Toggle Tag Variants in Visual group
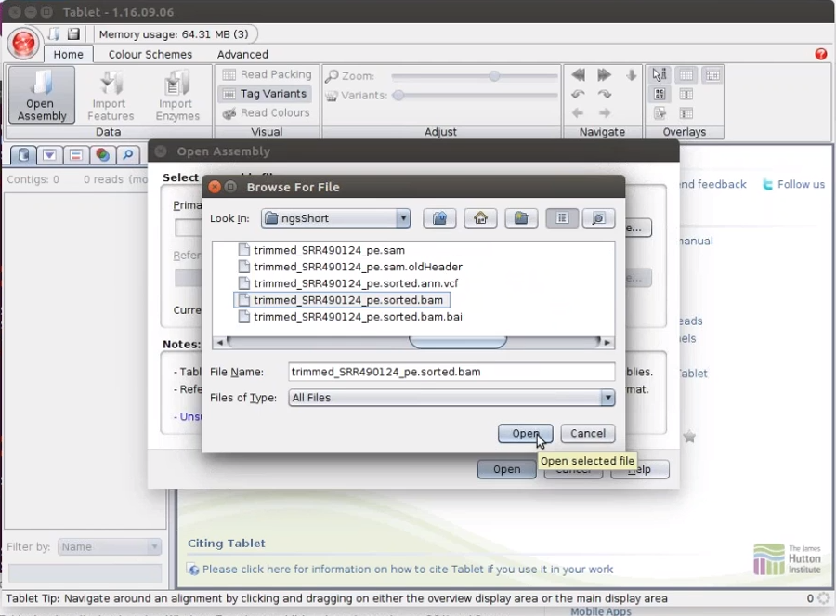 (265, 94)
